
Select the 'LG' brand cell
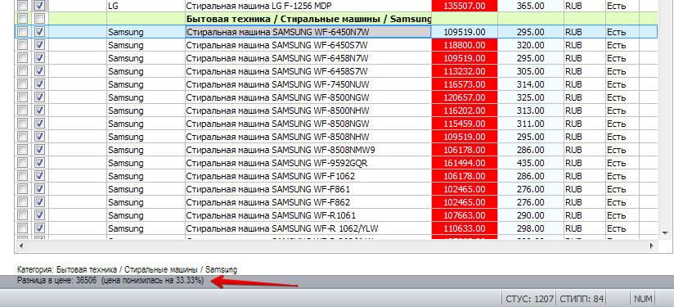[x=146, y=6]
